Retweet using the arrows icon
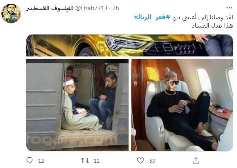 (85, 161)
